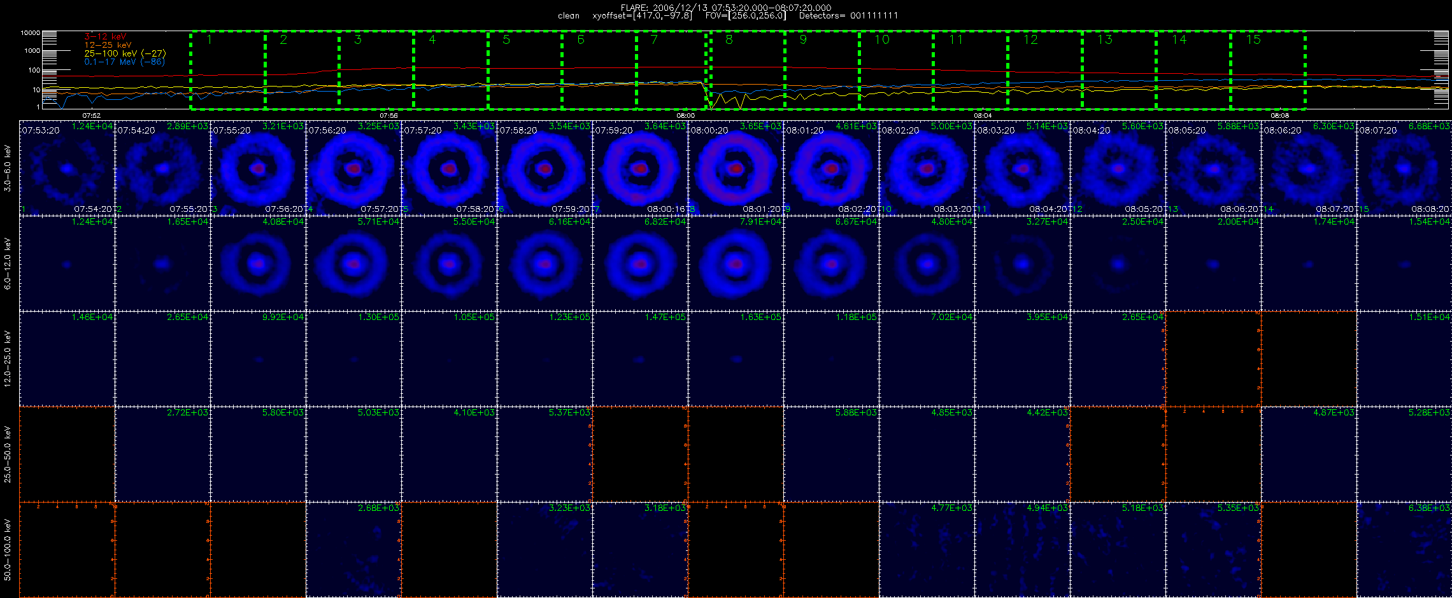This screenshot has height=598, width=1452.
Task: Choose the 6-12 keV image labeled 4.80E+04
Action: pyautogui.click(x=927, y=263)
